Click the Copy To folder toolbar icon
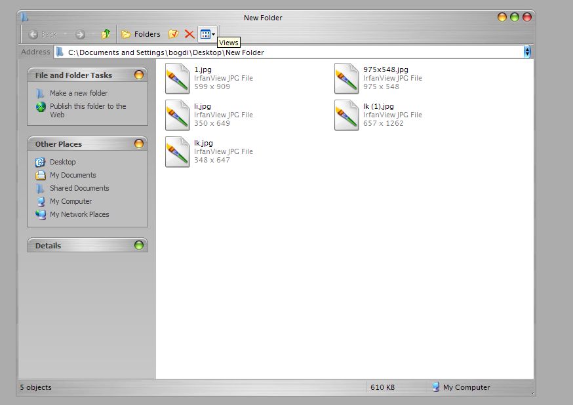573x405 pixels. [173, 33]
